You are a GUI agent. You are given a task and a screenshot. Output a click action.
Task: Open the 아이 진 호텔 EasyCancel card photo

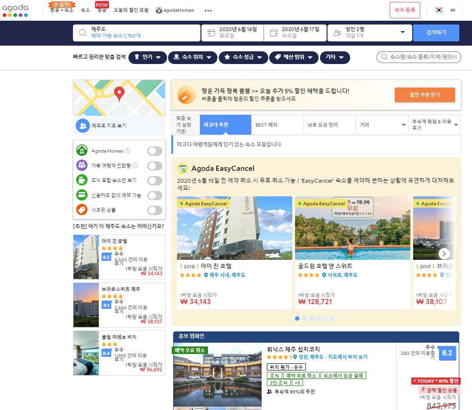(234, 228)
